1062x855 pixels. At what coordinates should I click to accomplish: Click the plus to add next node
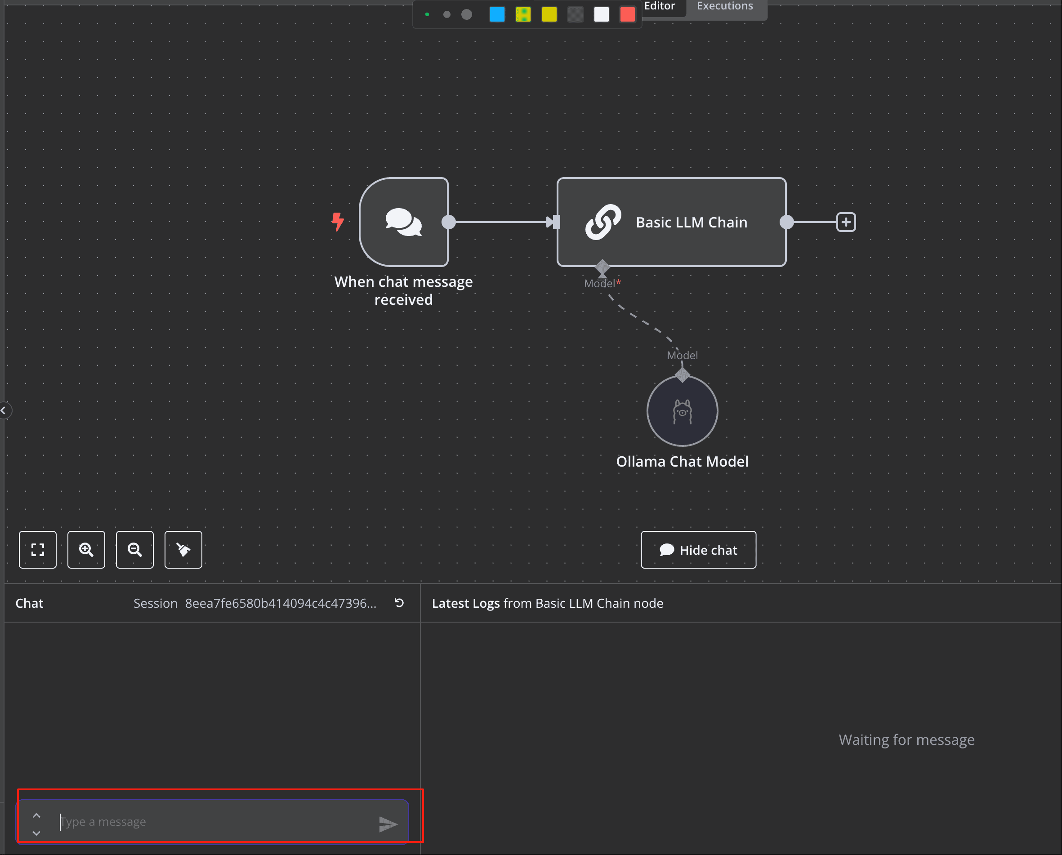[846, 222]
